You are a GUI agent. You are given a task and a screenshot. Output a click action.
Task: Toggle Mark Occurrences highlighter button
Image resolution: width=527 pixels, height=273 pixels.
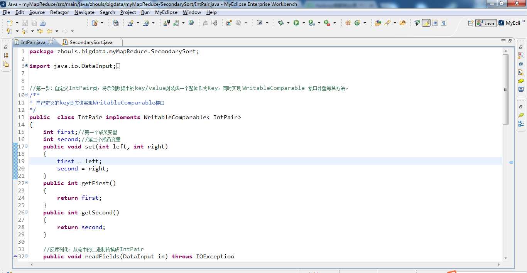(426, 23)
